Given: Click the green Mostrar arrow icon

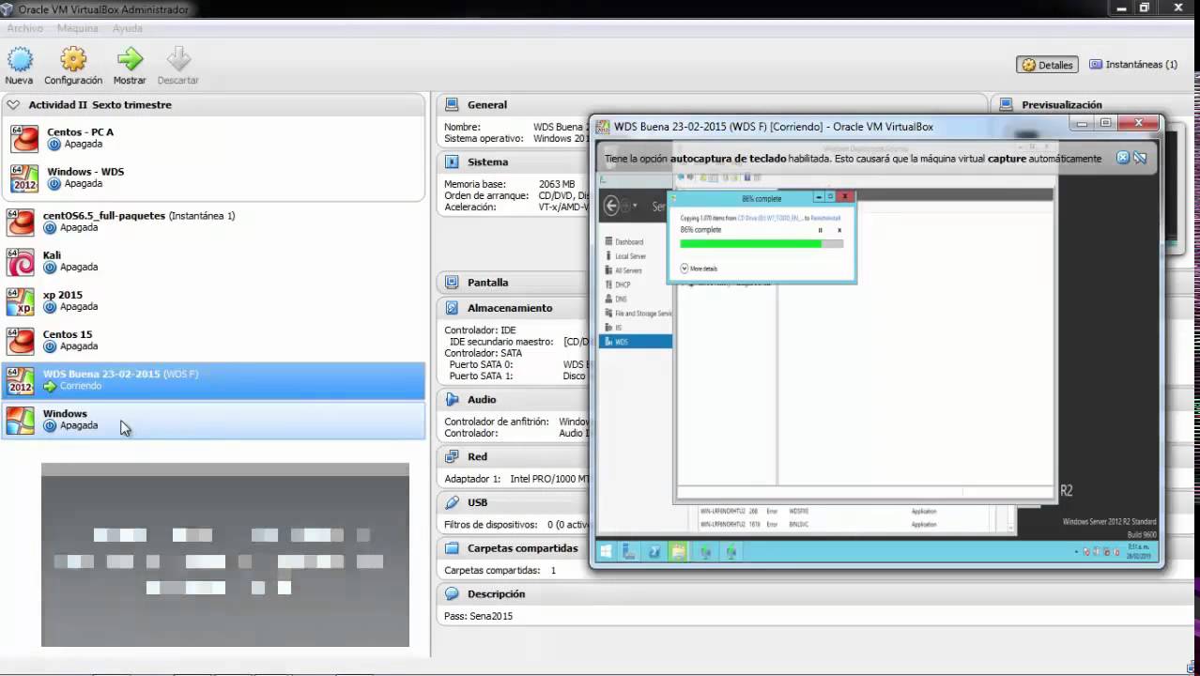Looking at the screenshot, I should click(130, 60).
